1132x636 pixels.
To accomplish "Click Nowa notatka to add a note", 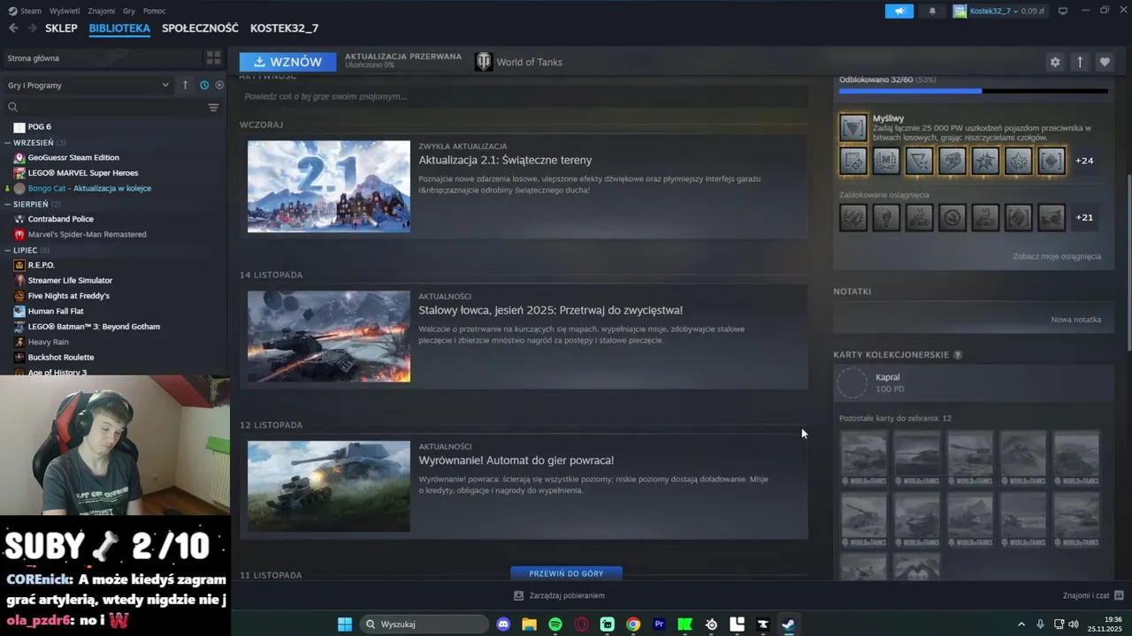I will coord(1075,319).
